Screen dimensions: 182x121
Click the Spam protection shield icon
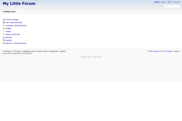pyautogui.click(x=4, y=34)
